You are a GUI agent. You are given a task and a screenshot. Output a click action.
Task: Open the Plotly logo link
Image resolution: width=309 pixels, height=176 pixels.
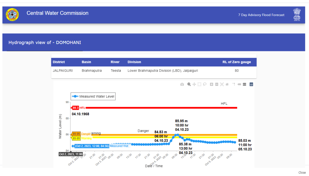[x=251, y=84]
